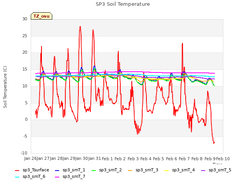Toggle sp3_smT_2 legend entry
246x184 pixels.
point(106,170)
